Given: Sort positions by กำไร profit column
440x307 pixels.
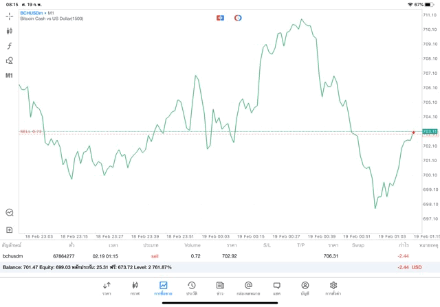Looking at the screenshot, I should point(404,245).
